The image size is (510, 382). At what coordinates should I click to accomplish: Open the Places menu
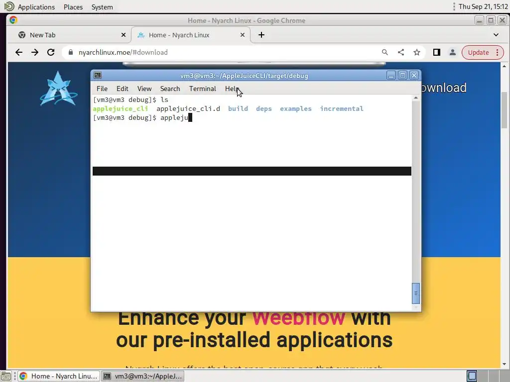73,7
